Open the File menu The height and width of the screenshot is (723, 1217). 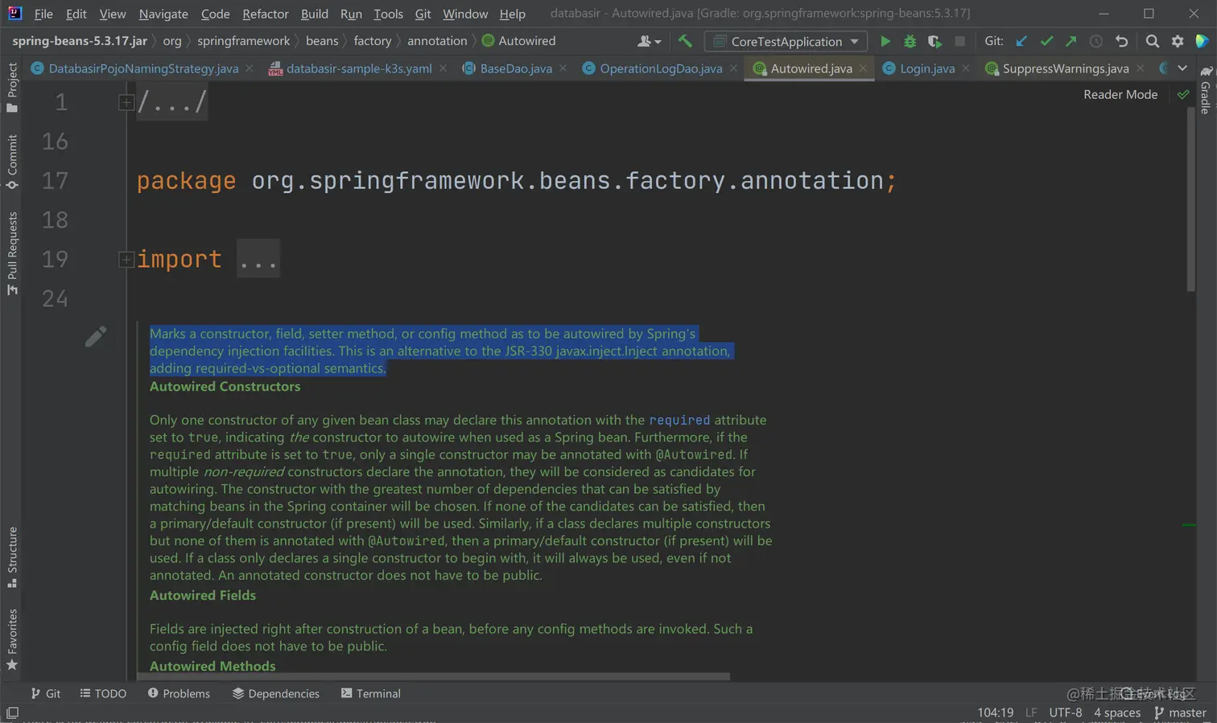(43, 14)
